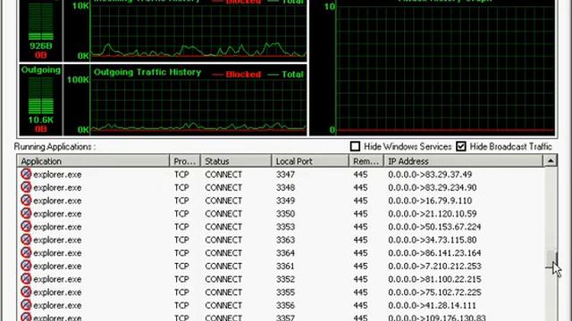Select IP address 0.0.0.0->21.120.10.59
This screenshot has height=321, width=572.
click(433, 214)
